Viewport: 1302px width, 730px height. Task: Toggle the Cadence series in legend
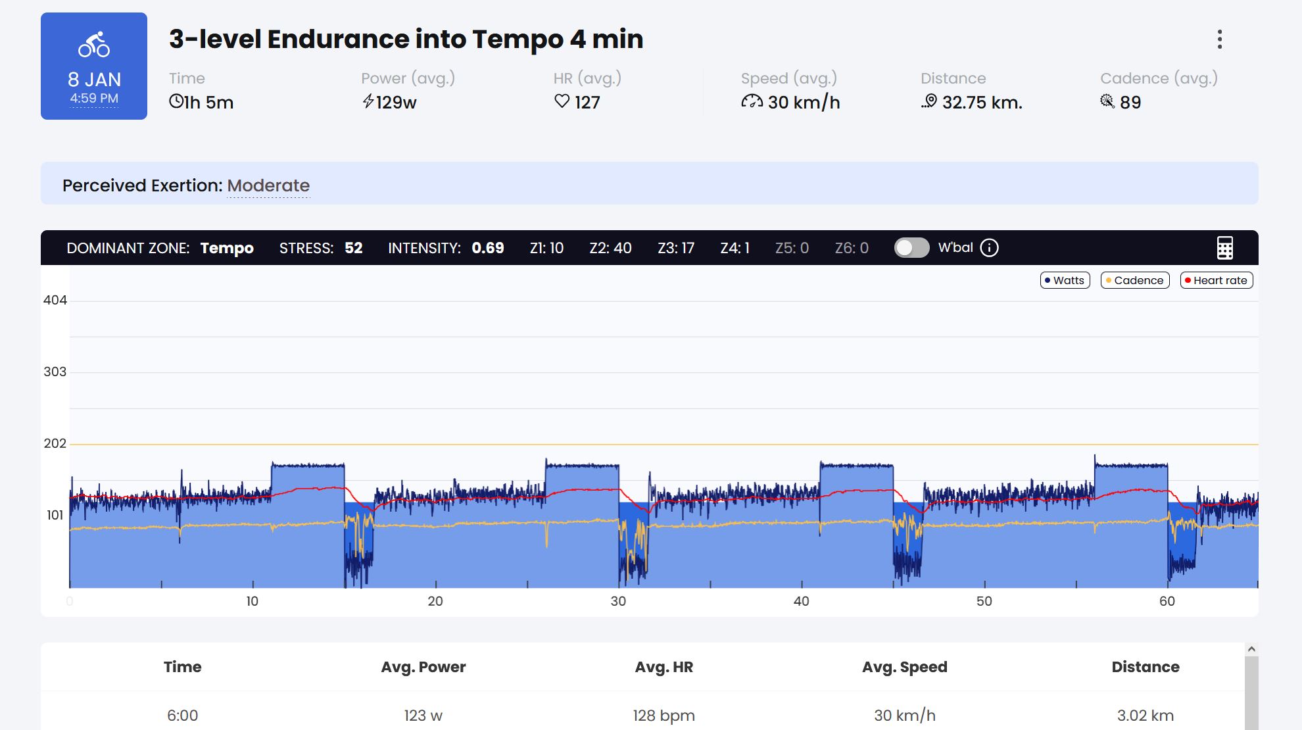tap(1135, 280)
